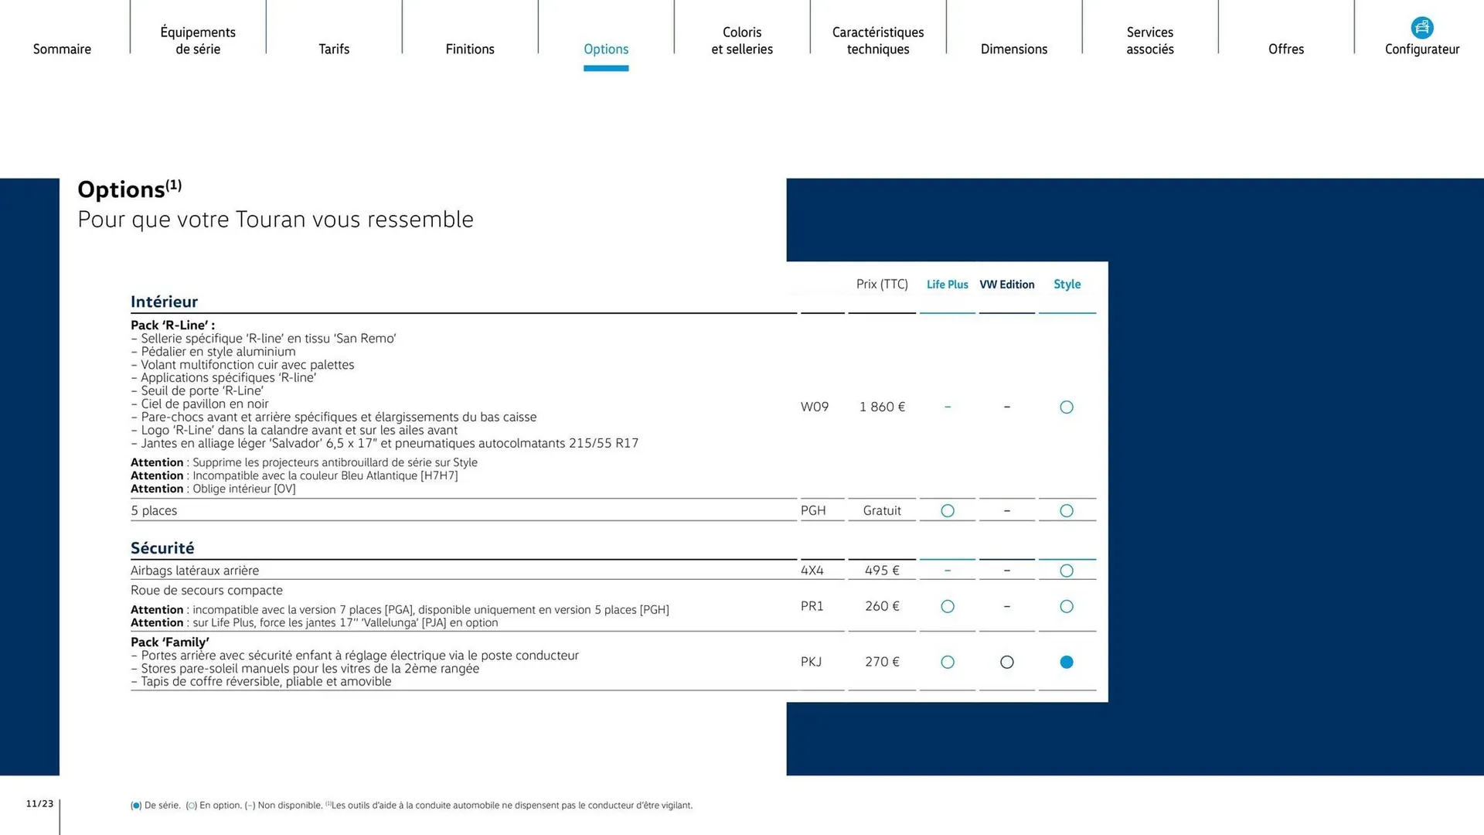Click the Life Plus column header
The width and height of the screenshot is (1484, 835).
point(947,285)
